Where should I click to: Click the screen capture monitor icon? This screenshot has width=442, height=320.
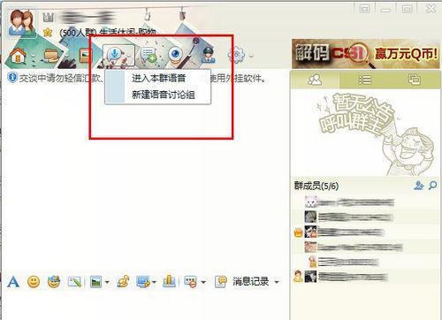[143, 282]
